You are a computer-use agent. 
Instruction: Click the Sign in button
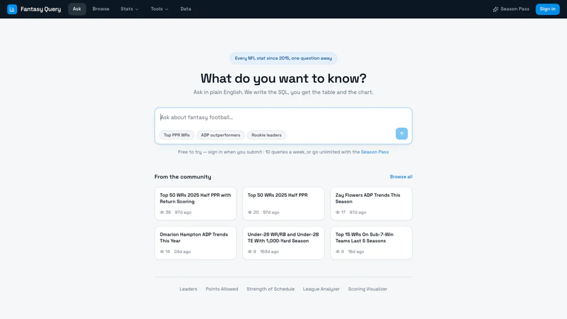point(548,9)
